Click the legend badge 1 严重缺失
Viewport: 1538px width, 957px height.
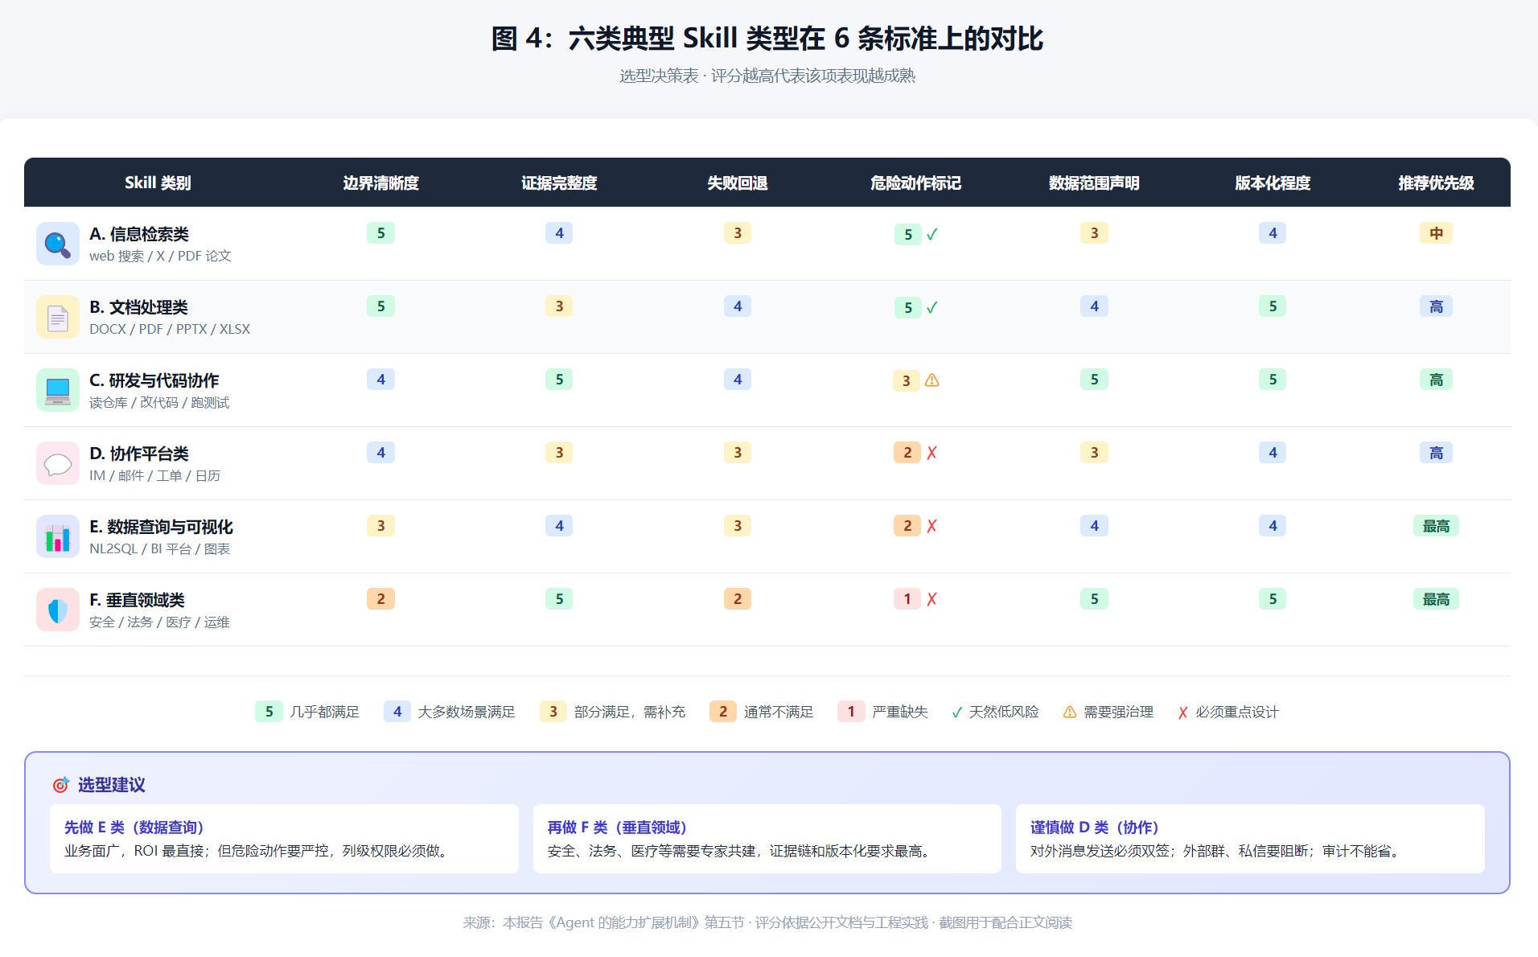click(x=851, y=712)
